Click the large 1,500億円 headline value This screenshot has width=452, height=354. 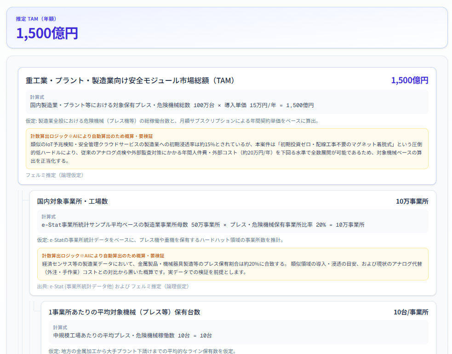[x=47, y=33]
